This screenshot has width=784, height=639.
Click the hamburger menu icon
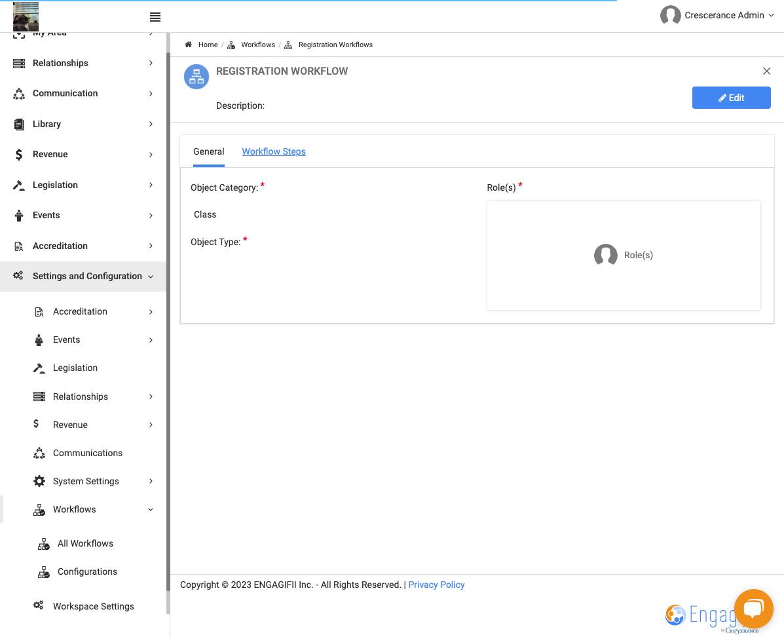[x=155, y=17]
